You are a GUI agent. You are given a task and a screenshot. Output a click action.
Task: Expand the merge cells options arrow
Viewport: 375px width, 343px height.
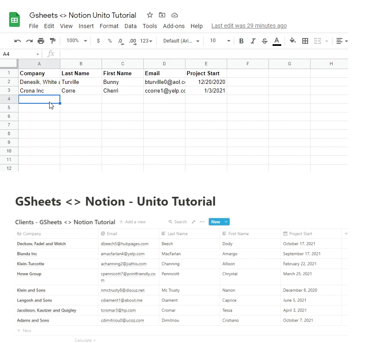click(x=326, y=41)
